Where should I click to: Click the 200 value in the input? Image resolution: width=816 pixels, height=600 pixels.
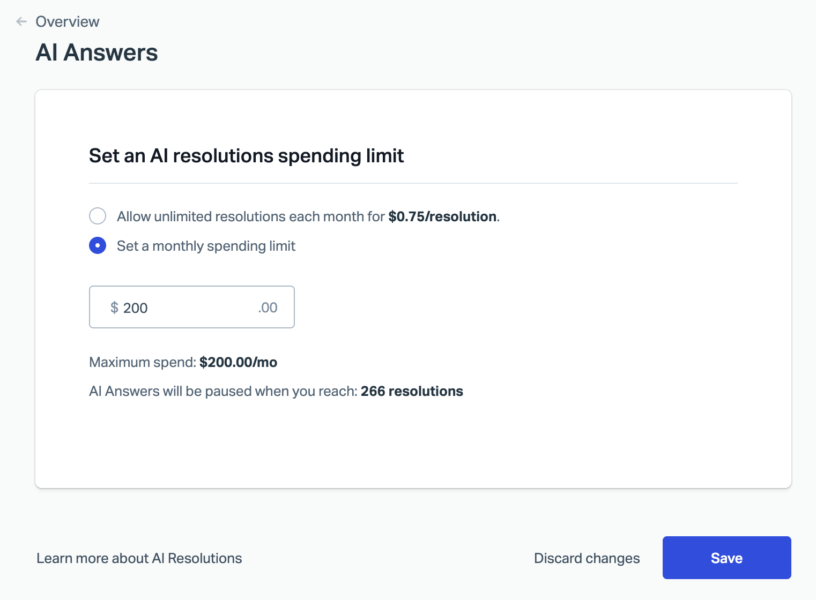coord(135,308)
